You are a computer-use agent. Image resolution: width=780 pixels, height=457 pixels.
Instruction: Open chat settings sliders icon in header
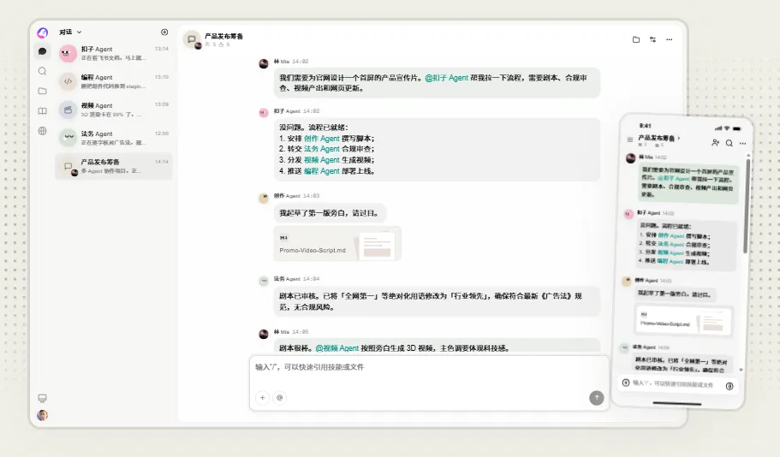coord(652,39)
